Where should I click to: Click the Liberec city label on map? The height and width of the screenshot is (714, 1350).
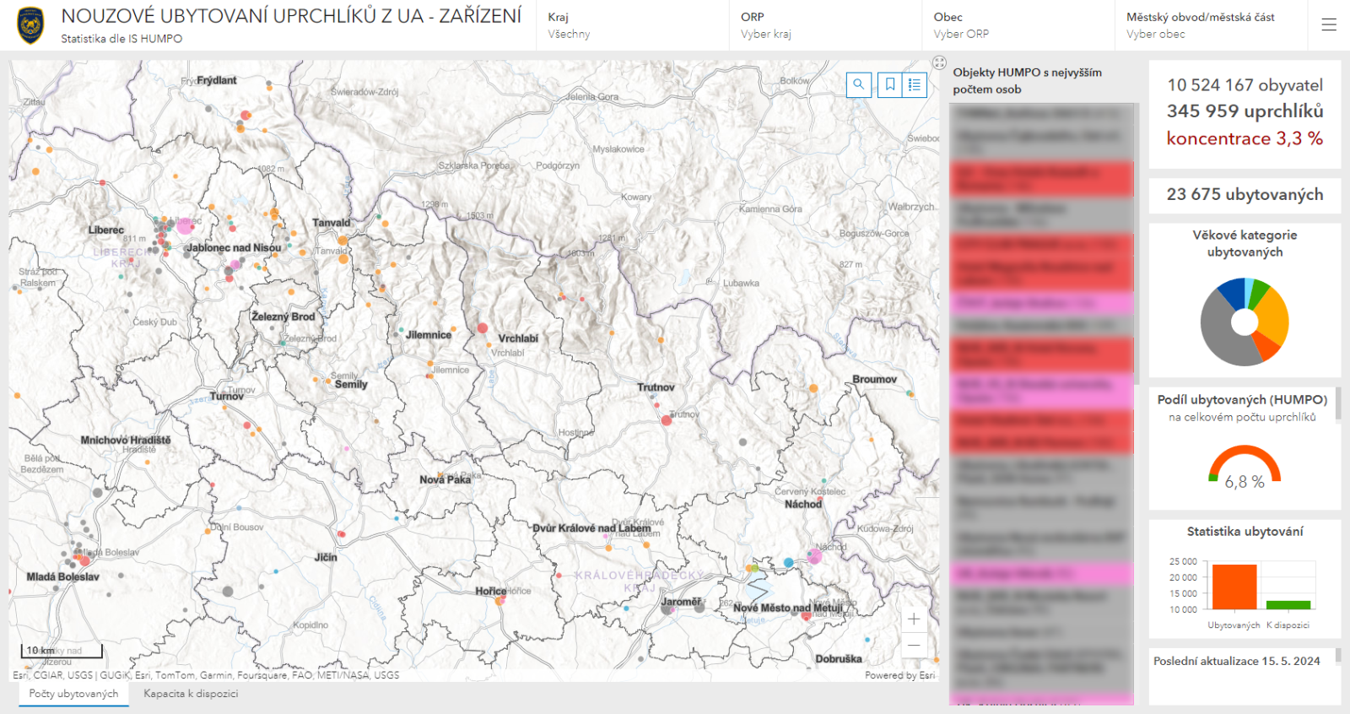[106, 230]
